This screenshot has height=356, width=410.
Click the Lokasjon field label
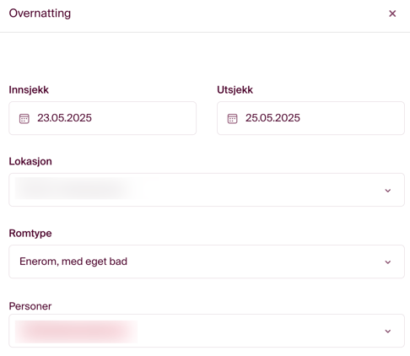[x=30, y=161]
